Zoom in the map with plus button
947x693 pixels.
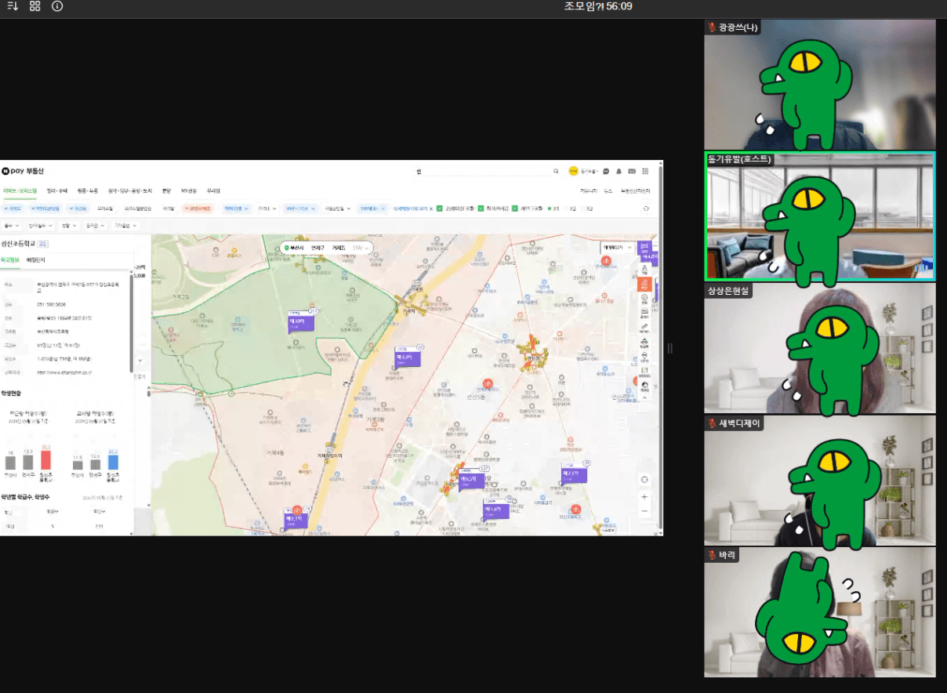644,497
